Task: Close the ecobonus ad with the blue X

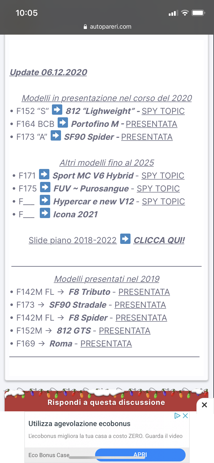Action: [185, 416]
